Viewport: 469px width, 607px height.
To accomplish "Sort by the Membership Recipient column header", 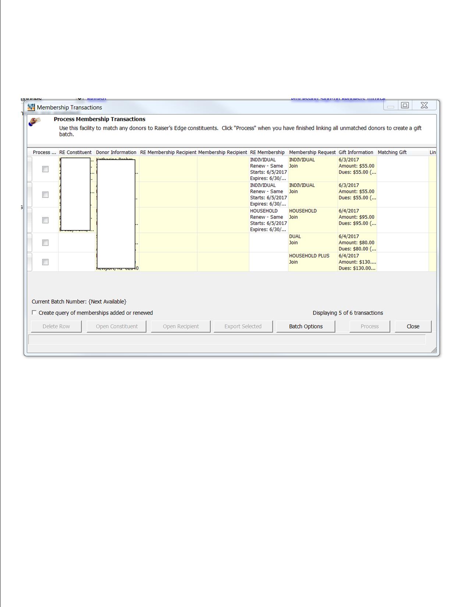I will [223, 152].
